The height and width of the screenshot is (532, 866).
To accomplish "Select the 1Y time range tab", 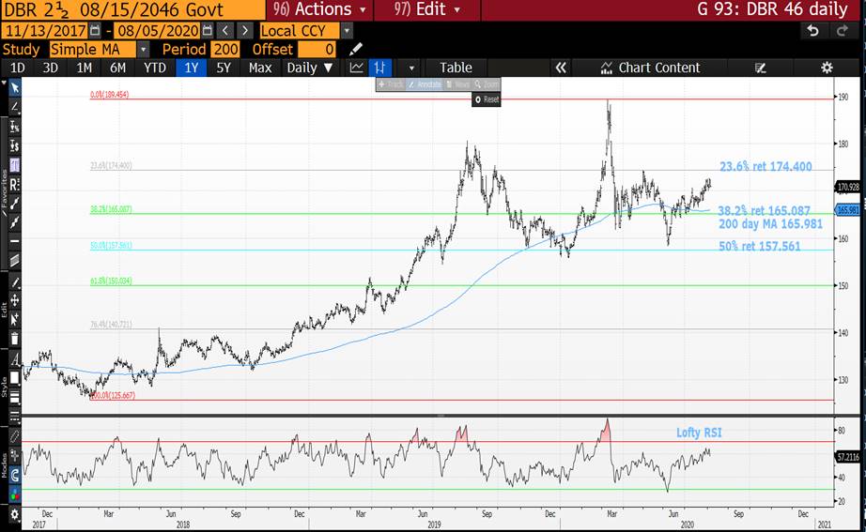I will point(191,68).
